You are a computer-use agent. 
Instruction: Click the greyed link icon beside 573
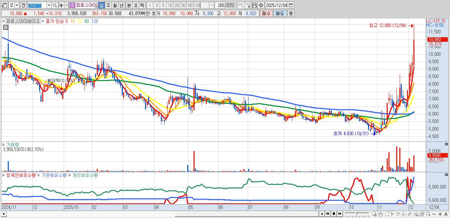click(x=241, y=6)
